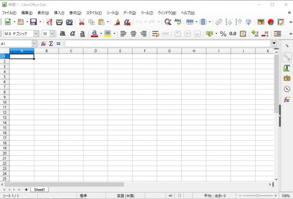This screenshot has height=199, width=293.
Task: Open Find and Replace icon
Action: pos(167,22)
